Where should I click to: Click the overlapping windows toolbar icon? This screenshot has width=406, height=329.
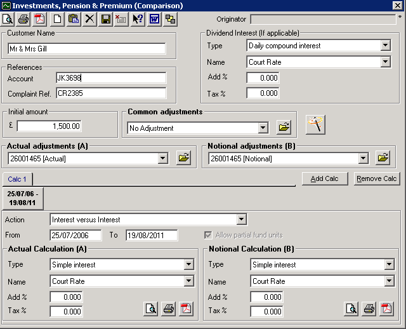click(x=171, y=19)
